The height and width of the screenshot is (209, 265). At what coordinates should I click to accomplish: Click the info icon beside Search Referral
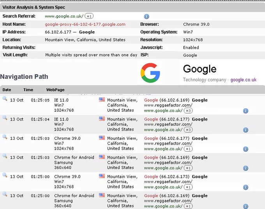[147, 16]
